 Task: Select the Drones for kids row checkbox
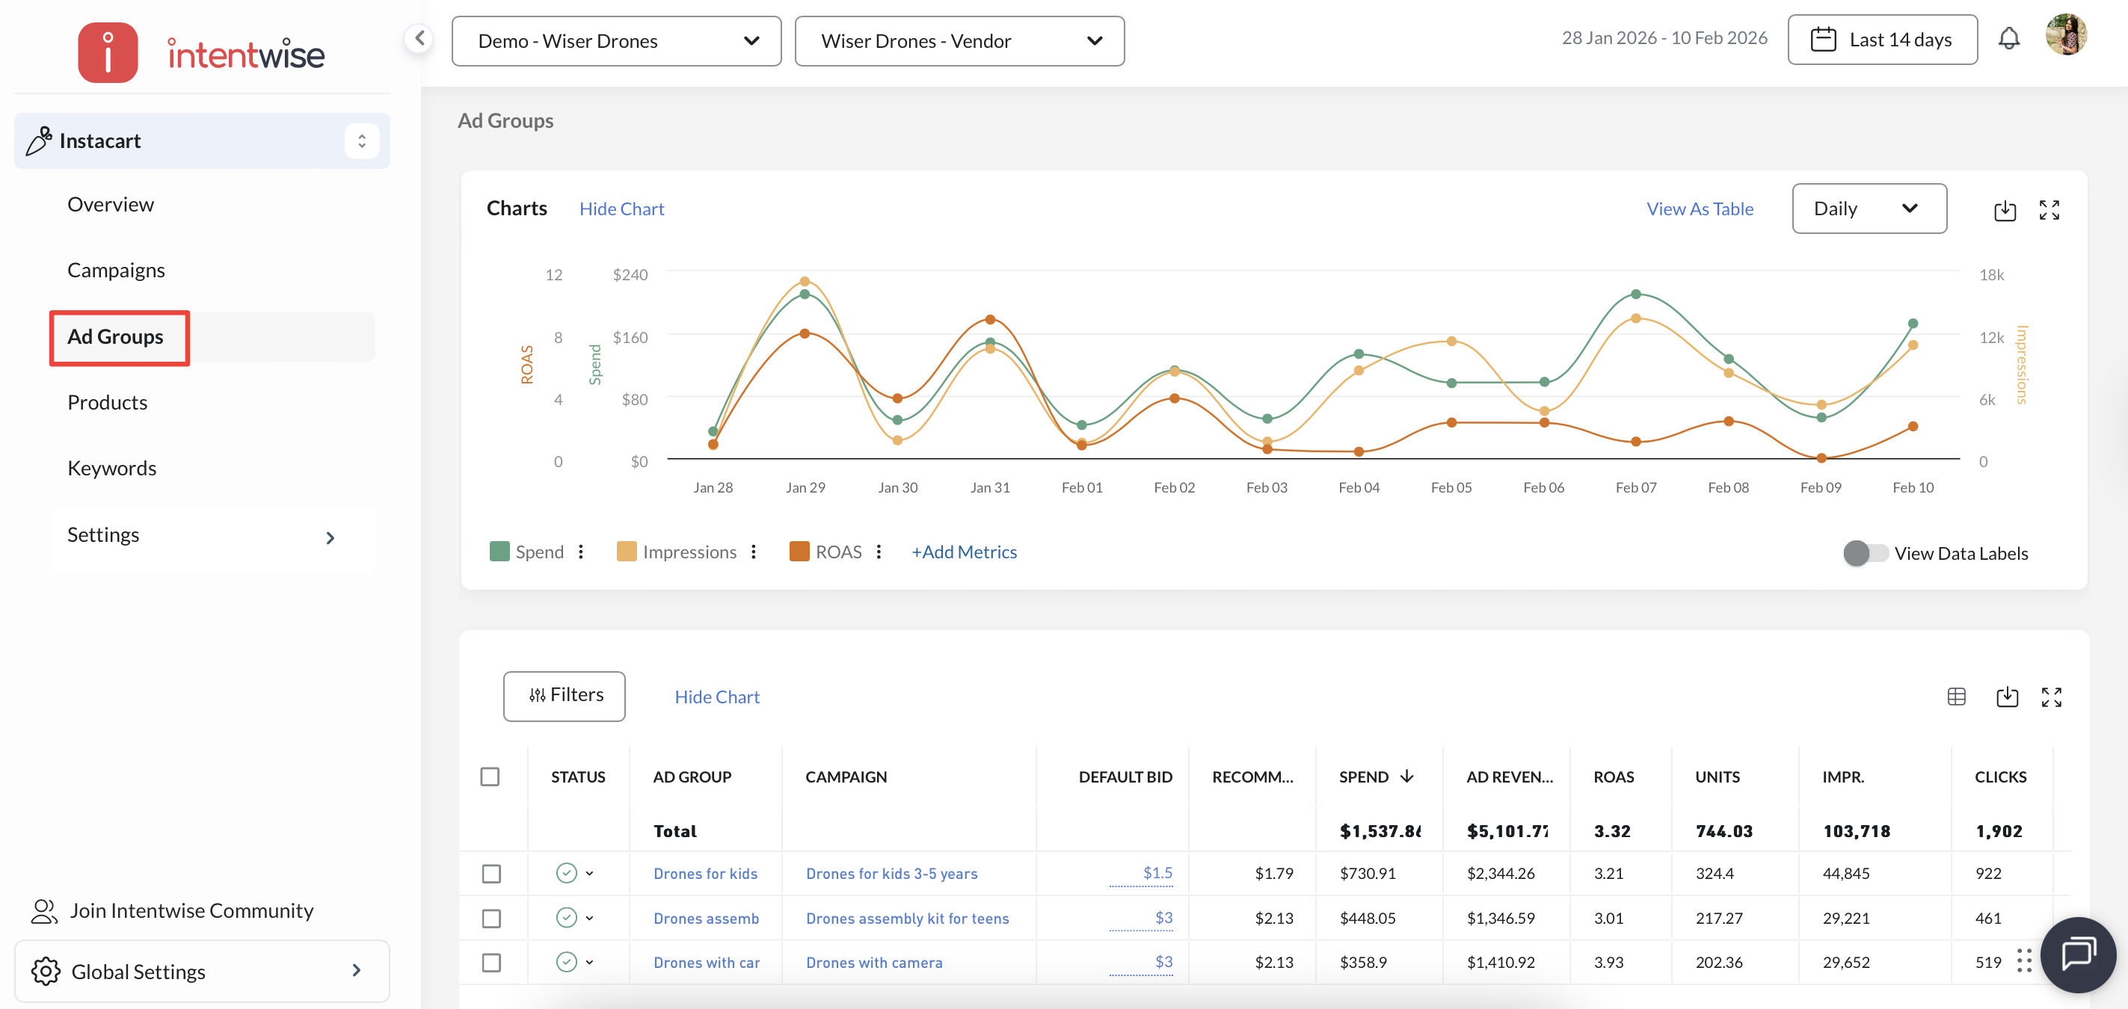click(491, 874)
